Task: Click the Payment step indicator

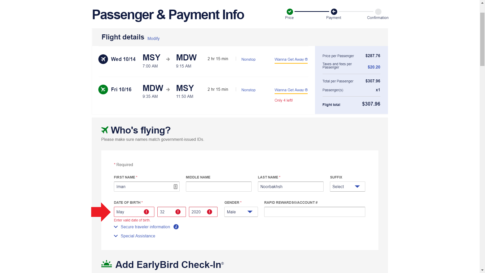Action: pyautogui.click(x=334, y=12)
